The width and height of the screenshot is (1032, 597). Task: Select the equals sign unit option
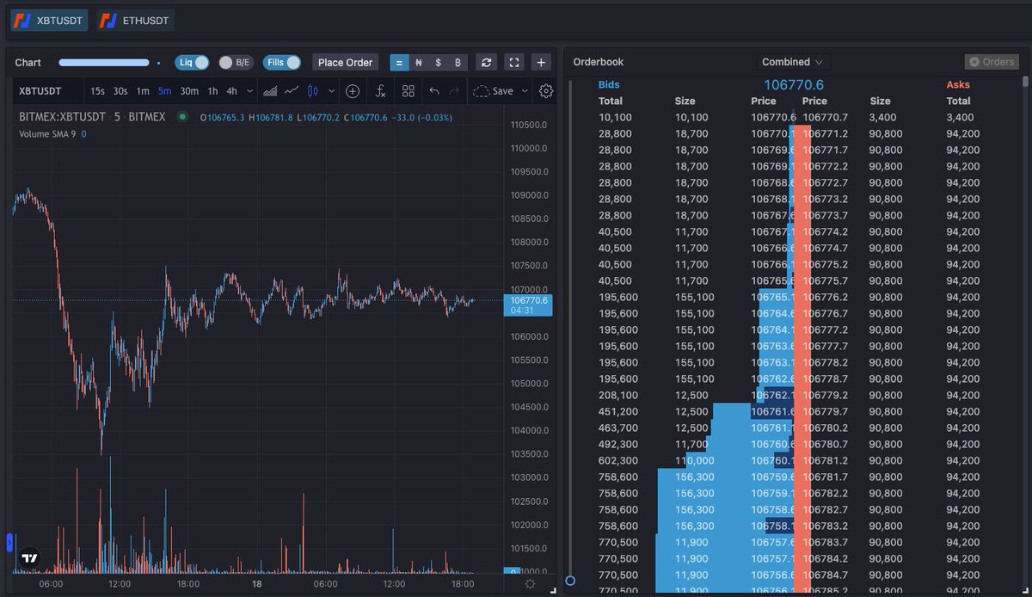click(399, 63)
